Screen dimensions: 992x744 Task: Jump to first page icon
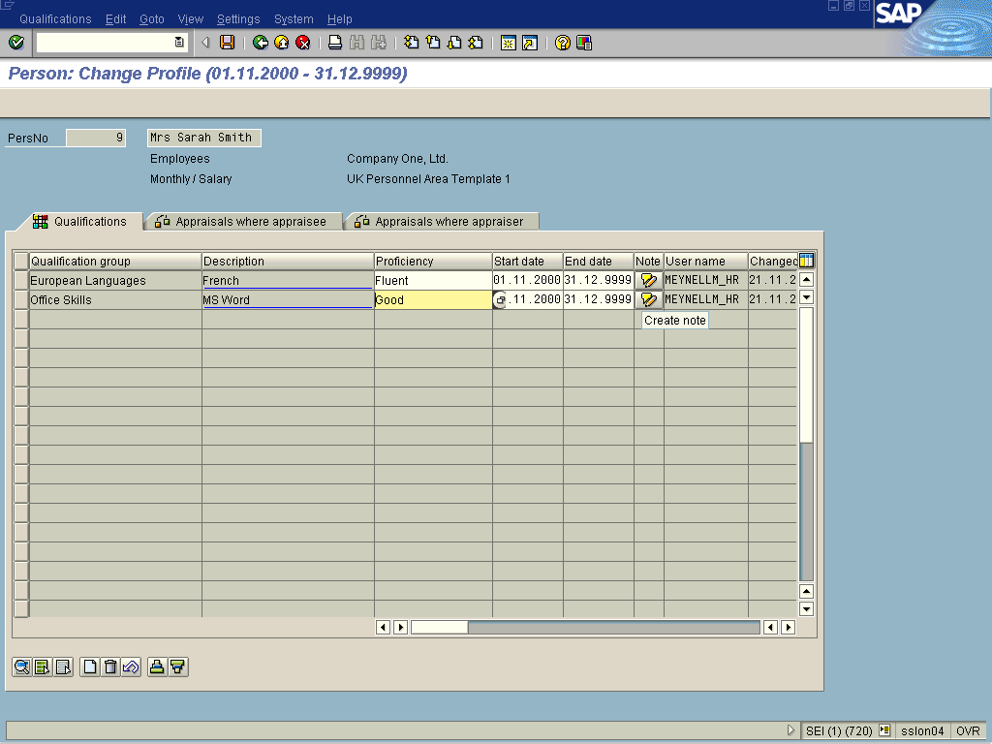[411, 43]
